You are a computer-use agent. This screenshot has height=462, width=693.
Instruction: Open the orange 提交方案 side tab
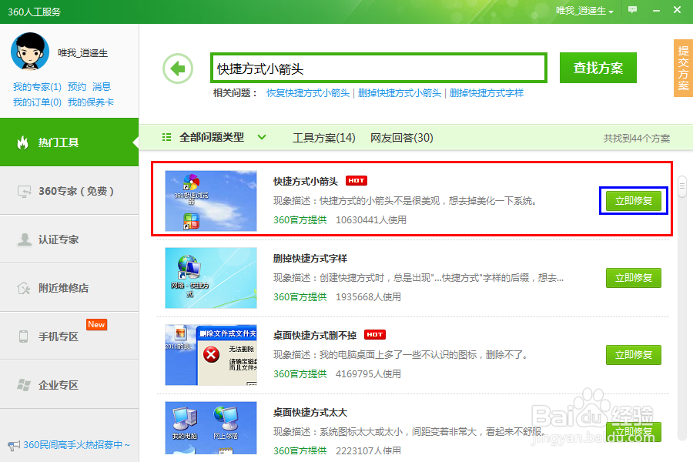coord(683,68)
